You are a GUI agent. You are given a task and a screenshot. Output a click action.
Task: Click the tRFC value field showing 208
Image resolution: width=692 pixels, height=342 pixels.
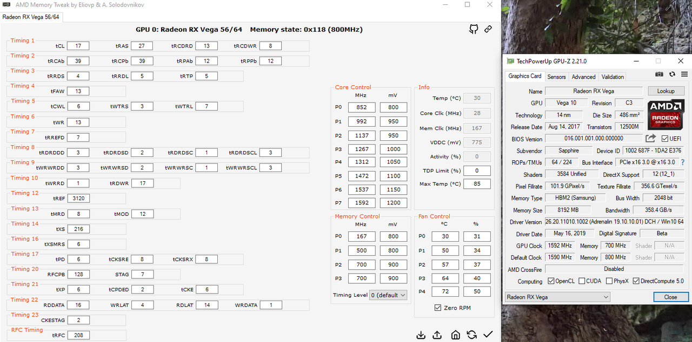coord(78,335)
